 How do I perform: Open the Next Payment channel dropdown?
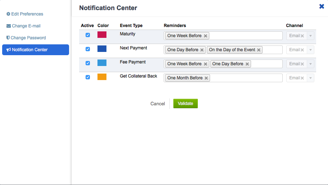point(310,50)
